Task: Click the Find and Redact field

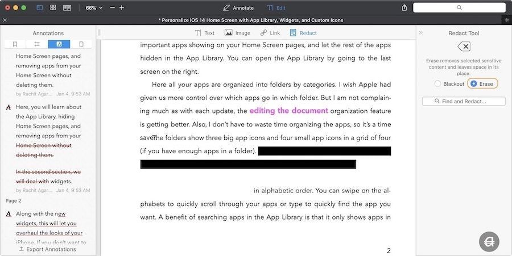Action: point(464,101)
